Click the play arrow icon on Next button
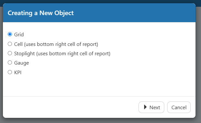Image resolution: width=201 pixels, height=123 pixels. pyautogui.click(x=145, y=107)
